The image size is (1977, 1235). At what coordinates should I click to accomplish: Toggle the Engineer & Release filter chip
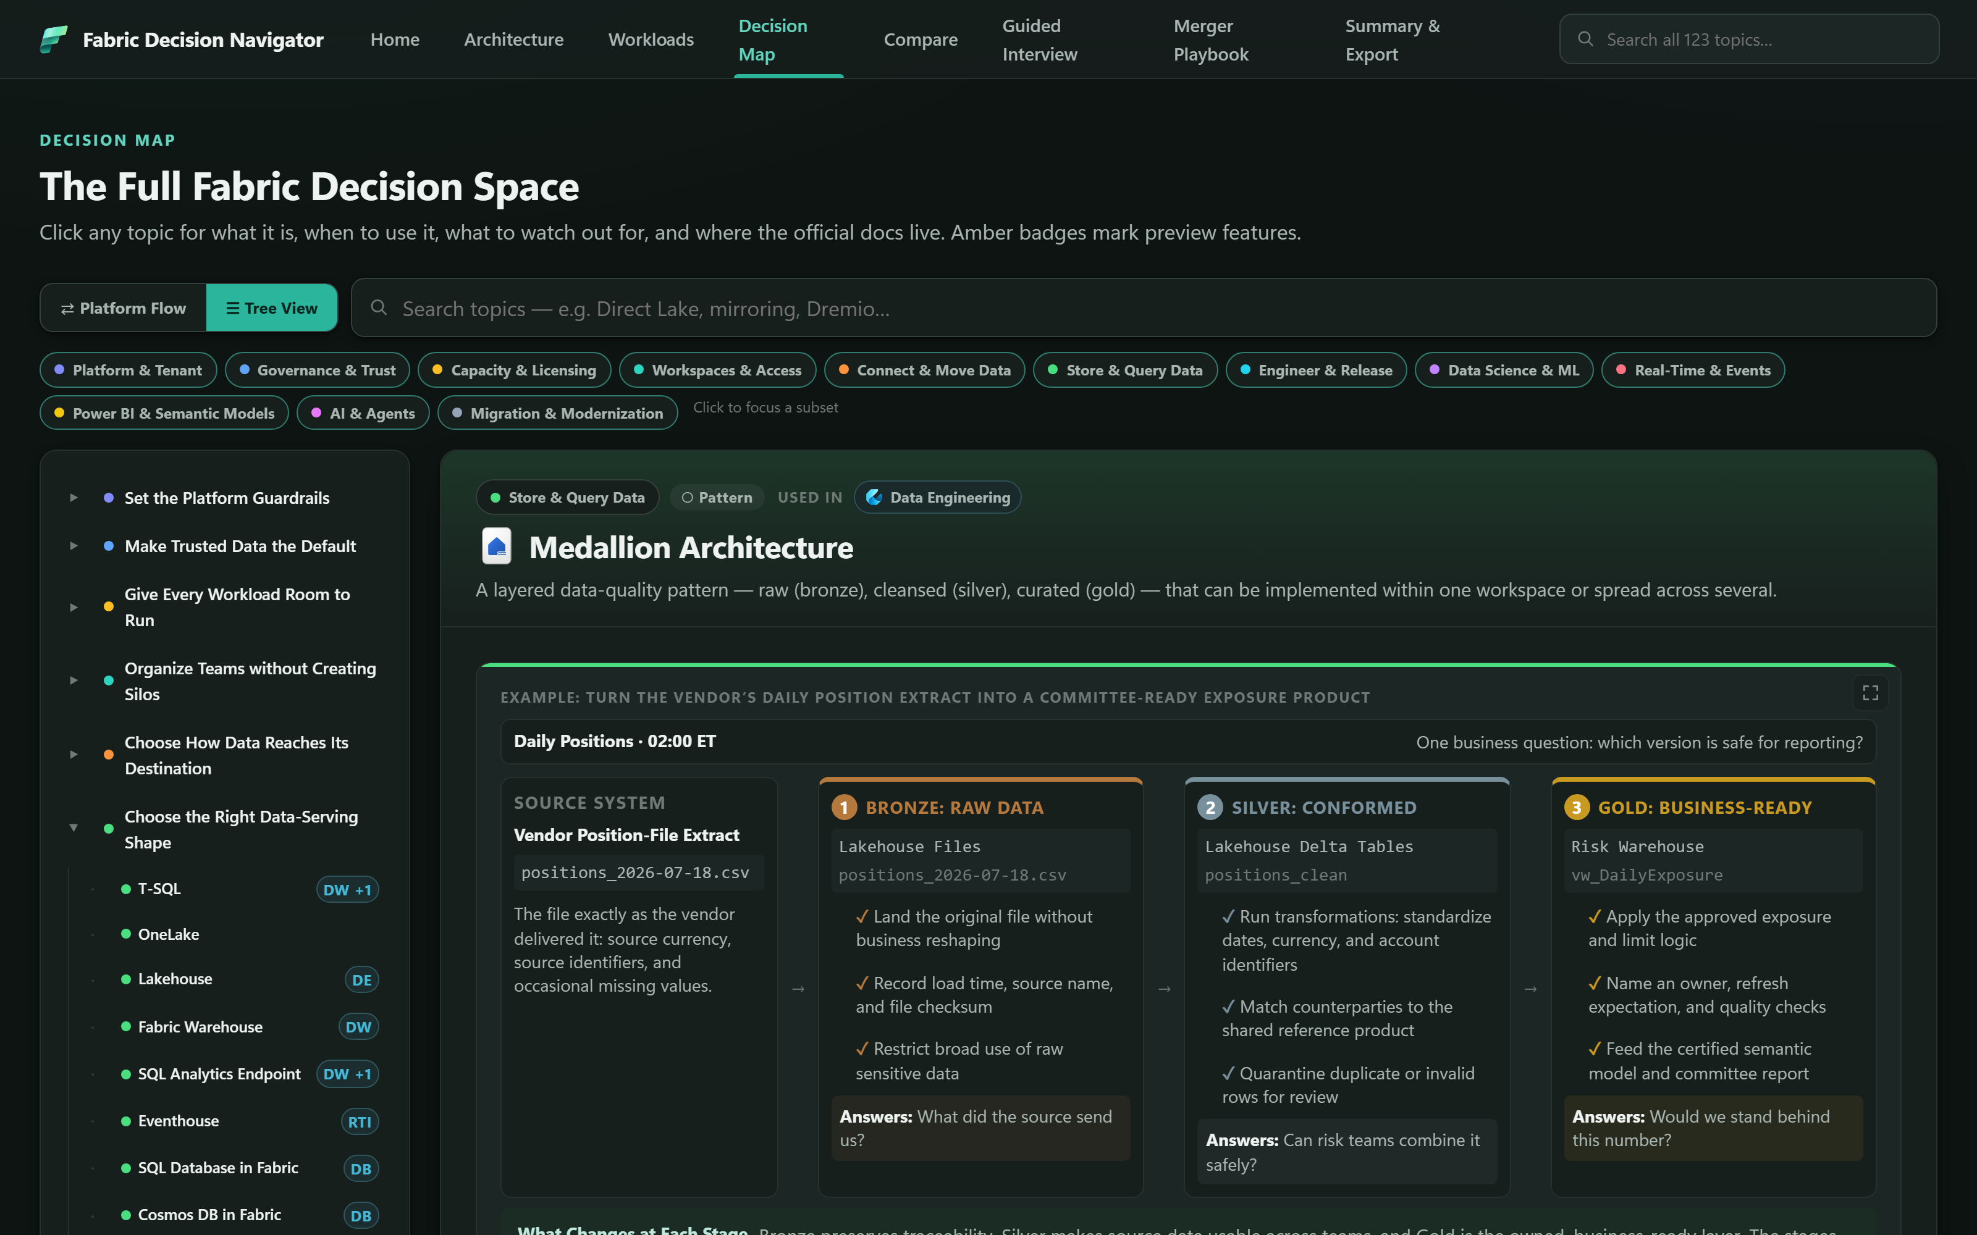click(1316, 370)
